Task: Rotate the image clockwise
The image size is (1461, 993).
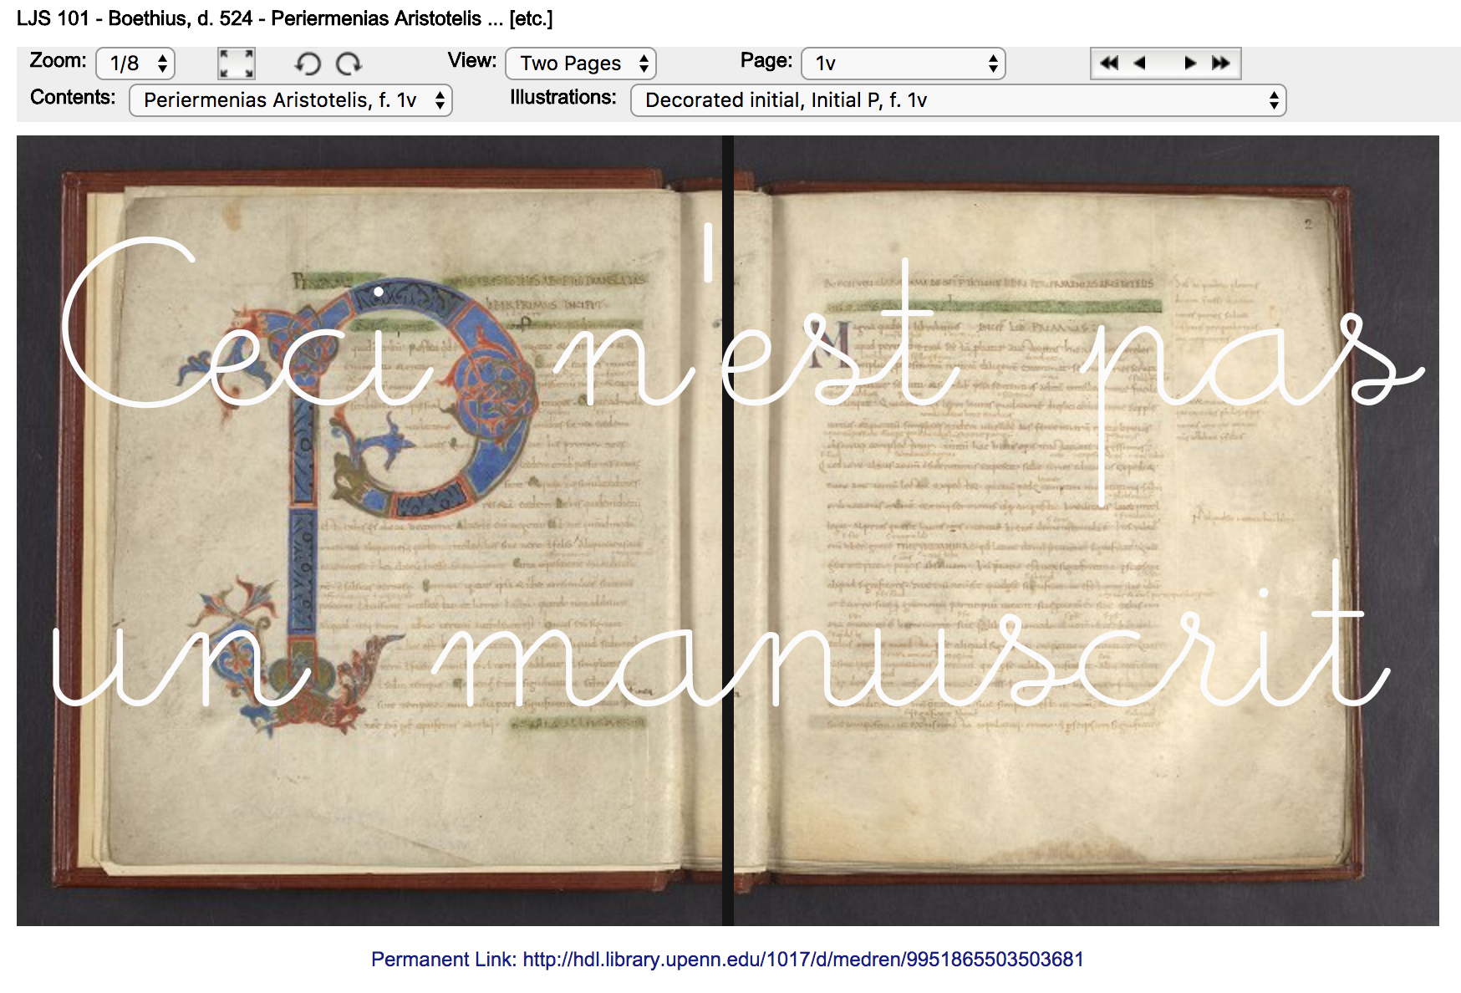Action: tap(349, 64)
